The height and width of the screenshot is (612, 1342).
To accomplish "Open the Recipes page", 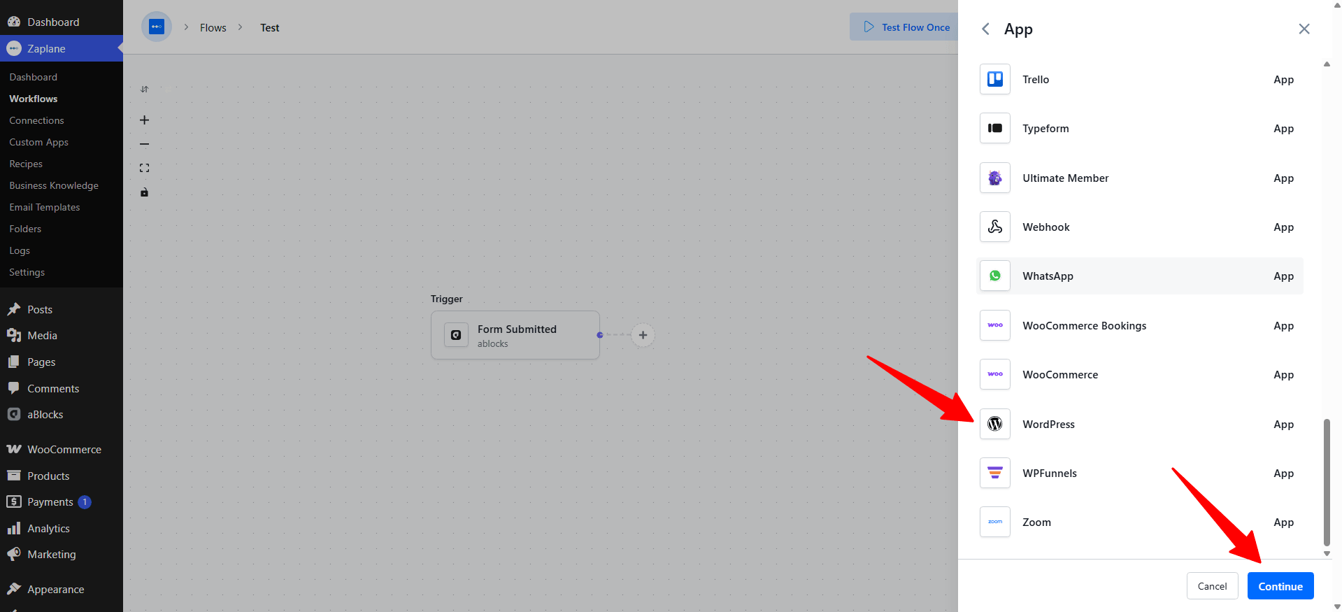I will coord(26,164).
